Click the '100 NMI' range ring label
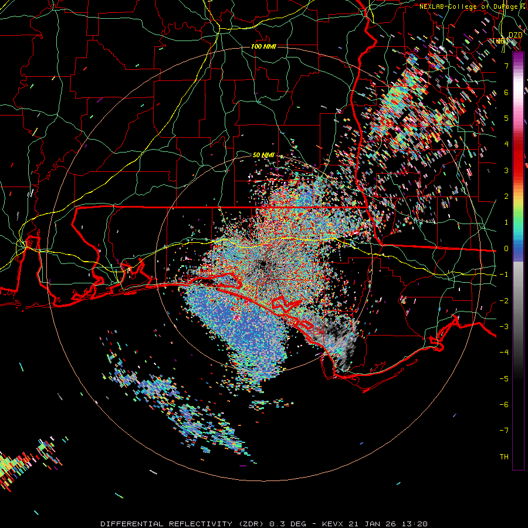This screenshot has width=528, height=528. [263, 46]
